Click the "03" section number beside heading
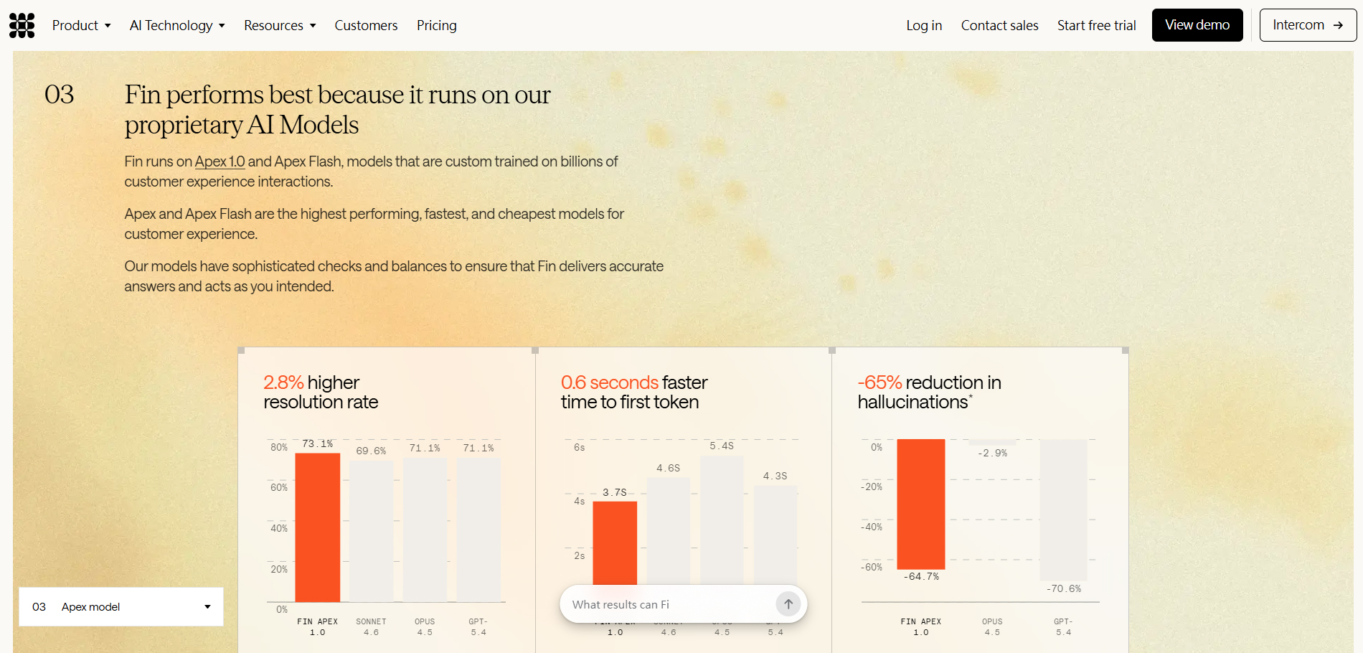This screenshot has height=653, width=1363. coord(60,95)
